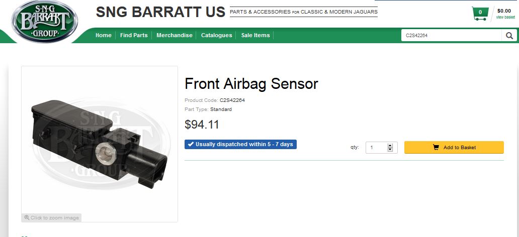Image resolution: width=519 pixels, height=237 pixels.
Task: Click the checkmark icon in dispatch badge
Action: point(190,145)
